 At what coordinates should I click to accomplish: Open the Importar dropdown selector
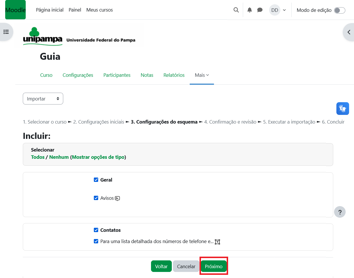click(x=43, y=99)
